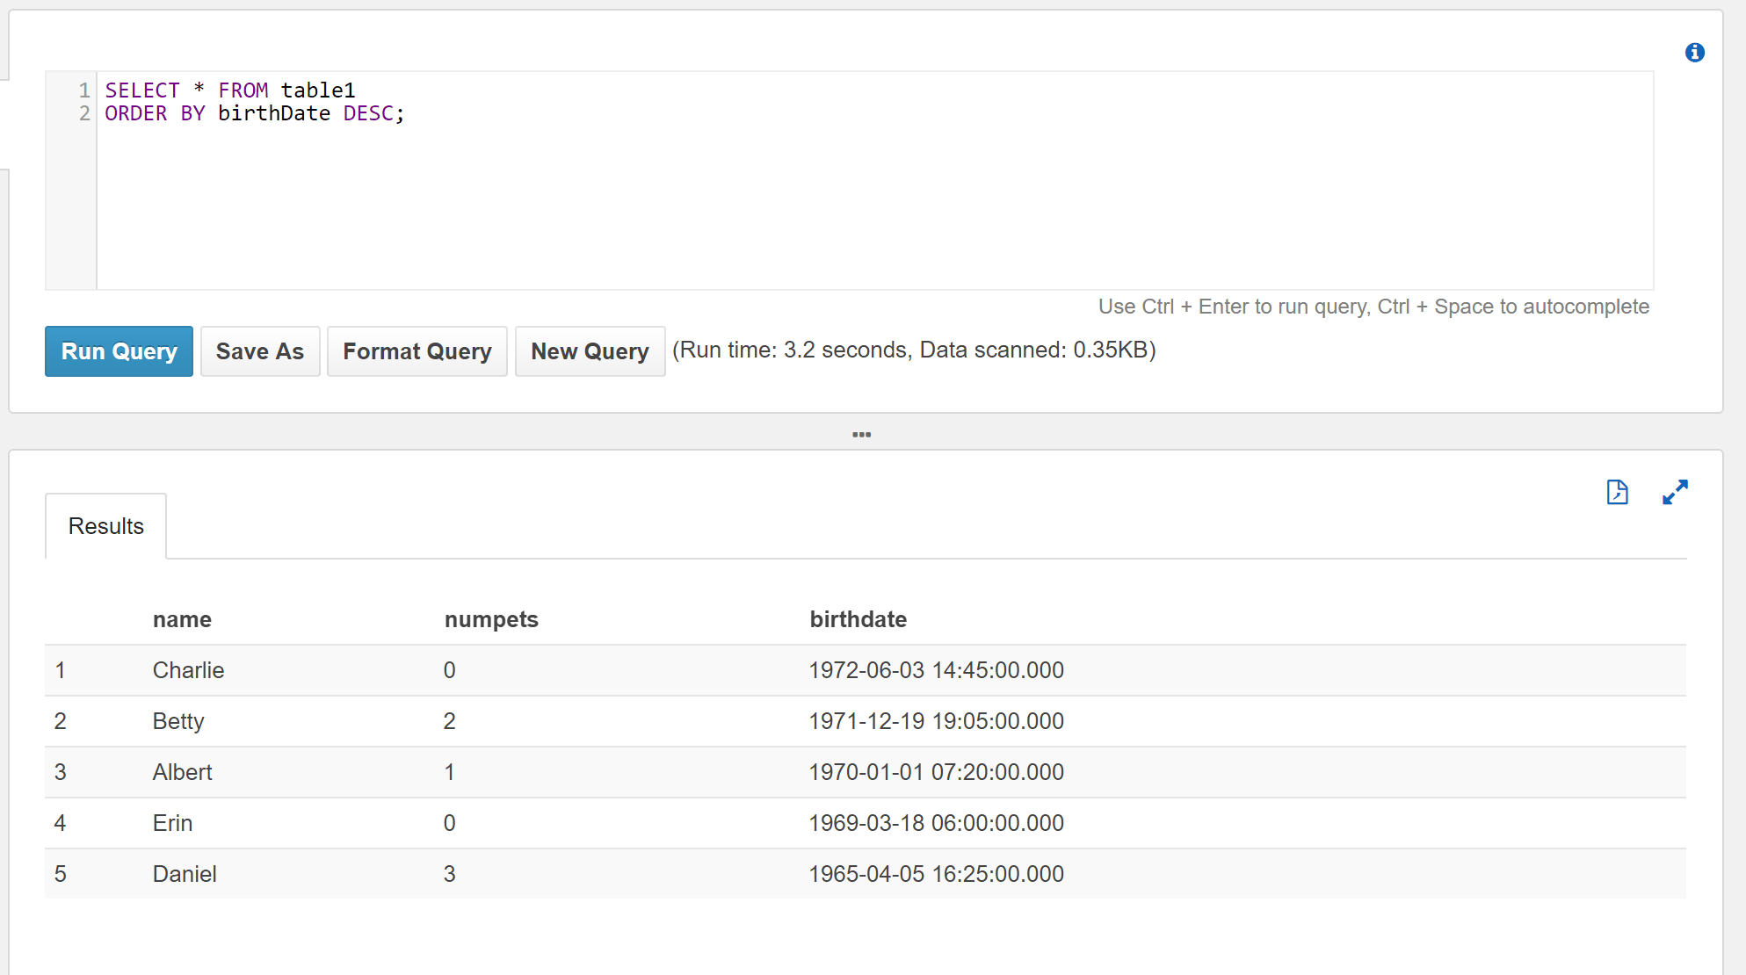Save the current query with Save As
Screen dimensions: 1746x975
tap(259, 351)
